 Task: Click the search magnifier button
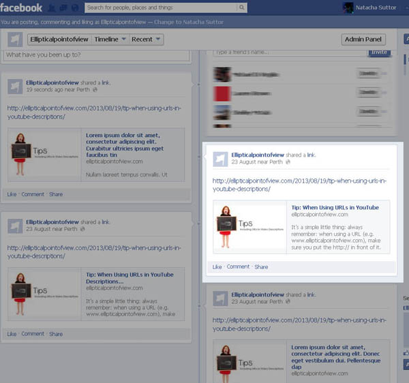pyautogui.click(x=242, y=7)
